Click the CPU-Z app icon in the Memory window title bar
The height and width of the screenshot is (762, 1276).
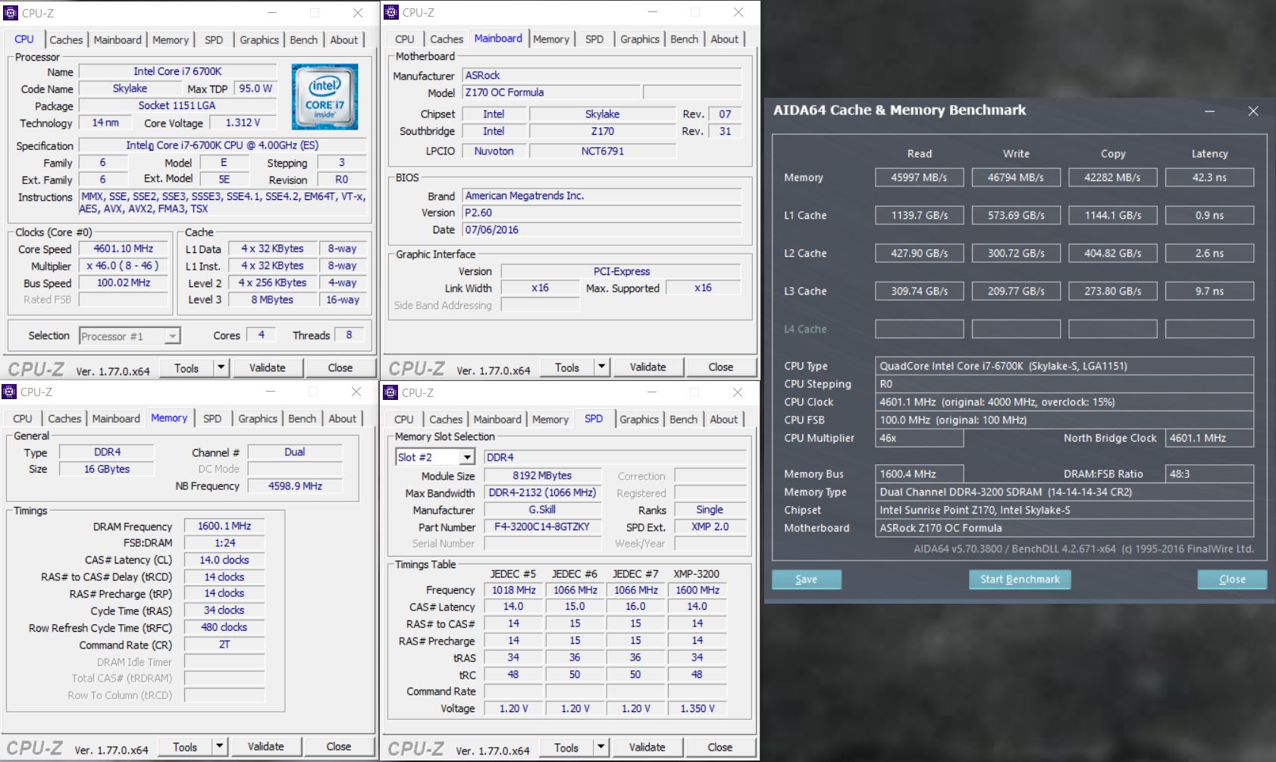(x=9, y=392)
